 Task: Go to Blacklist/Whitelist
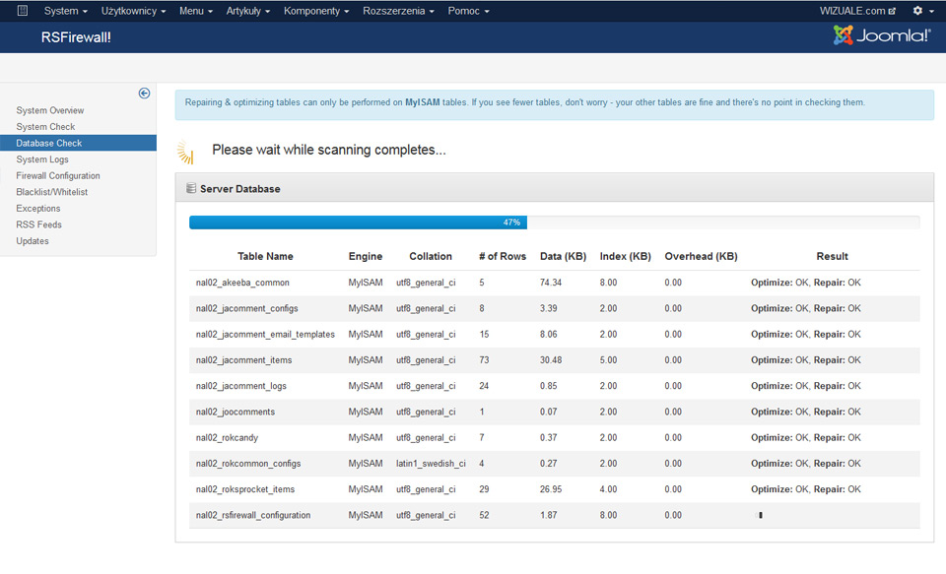(52, 192)
